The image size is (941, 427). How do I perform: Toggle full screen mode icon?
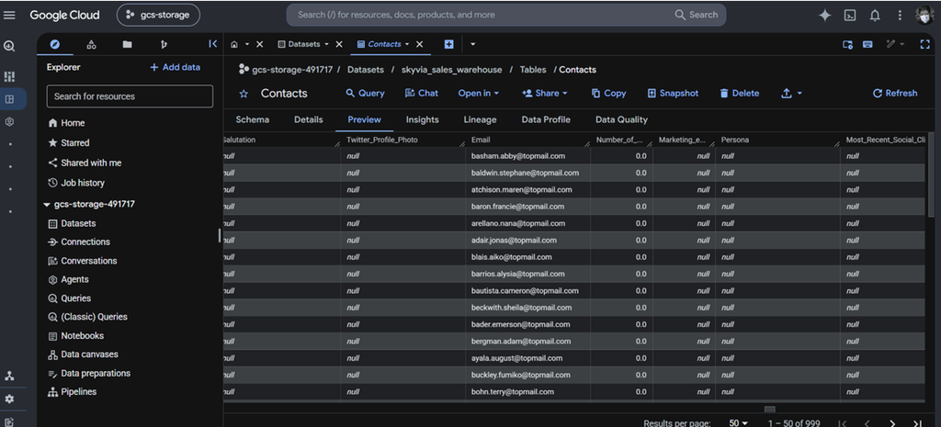(924, 44)
